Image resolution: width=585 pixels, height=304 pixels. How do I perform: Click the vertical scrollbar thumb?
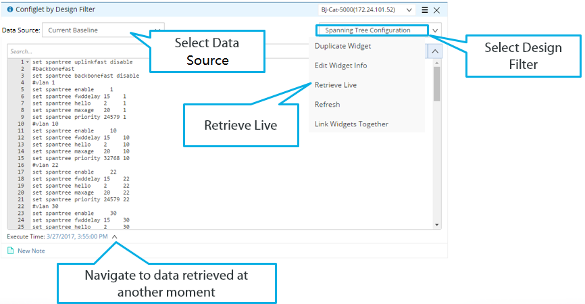click(x=436, y=81)
